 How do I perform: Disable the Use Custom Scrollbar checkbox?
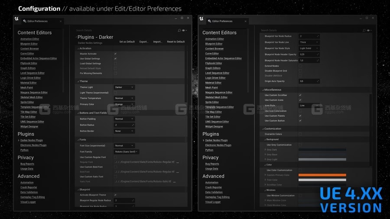point(300,95)
